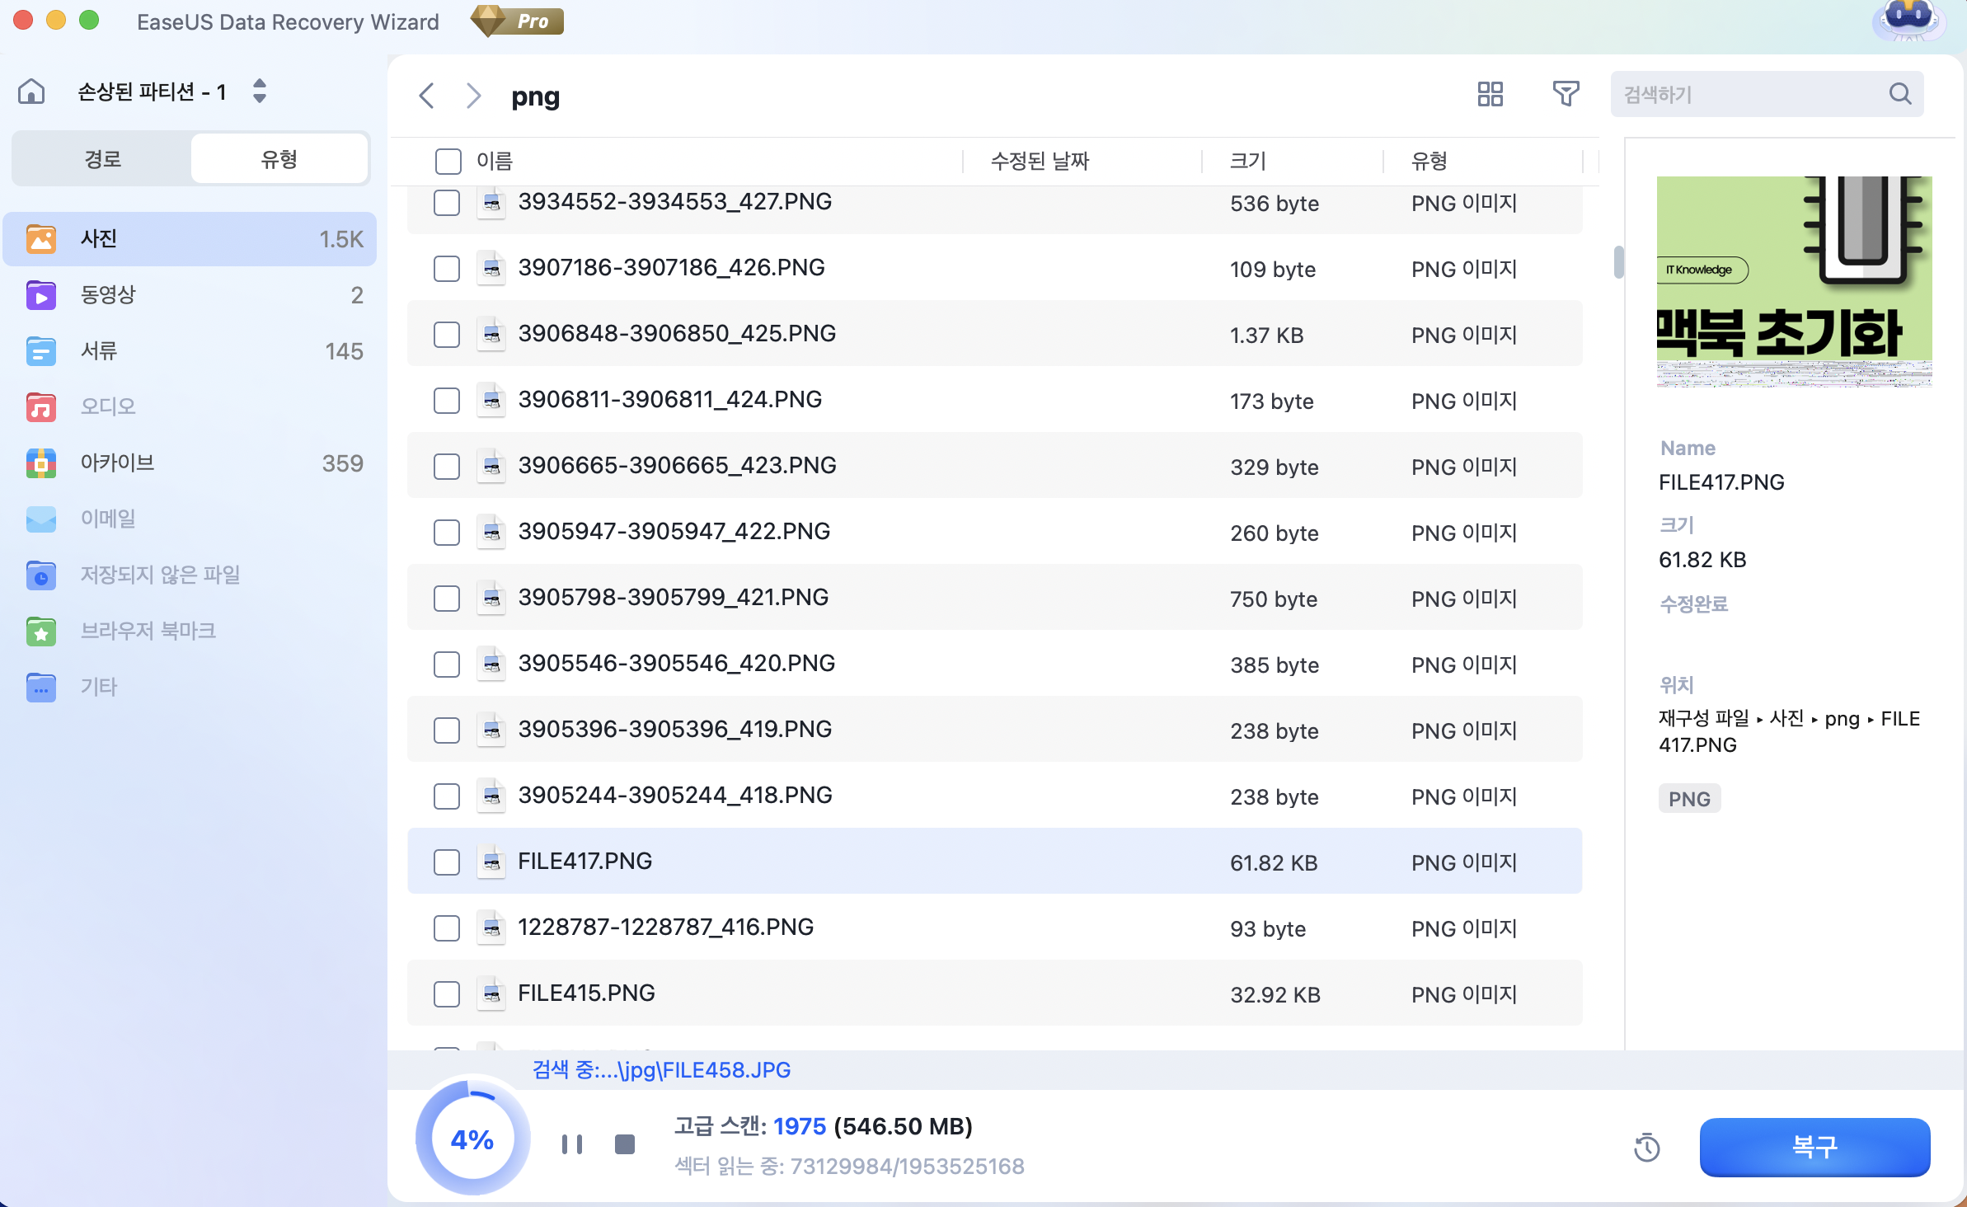
Task: Sort by 수정된 날짜 column header
Action: pyautogui.click(x=1040, y=161)
